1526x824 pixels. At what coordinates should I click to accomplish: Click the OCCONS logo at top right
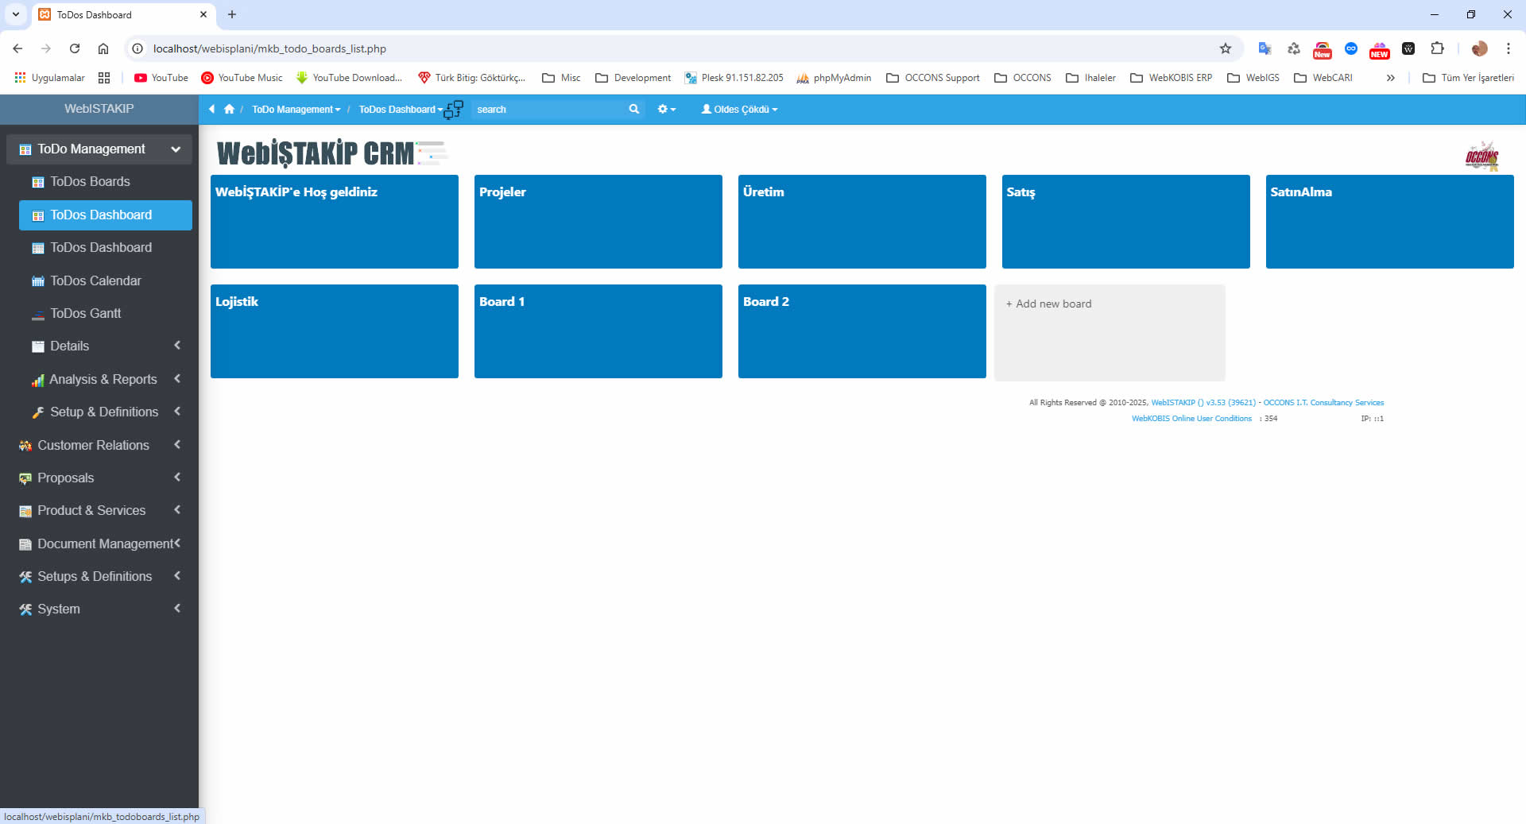point(1482,156)
